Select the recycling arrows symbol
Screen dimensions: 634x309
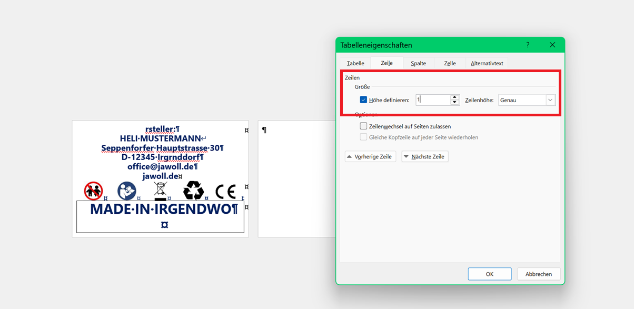(193, 191)
